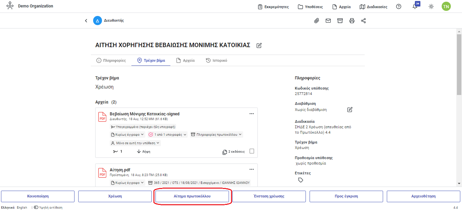Switch theme using the sun icon
This screenshot has width=462, height=210.
point(431,6)
